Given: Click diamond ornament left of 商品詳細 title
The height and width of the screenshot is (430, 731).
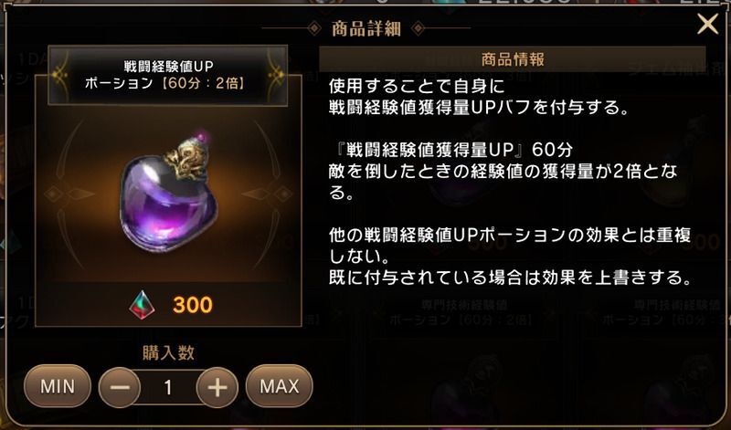Looking at the screenshot, I should click(314, 28).
